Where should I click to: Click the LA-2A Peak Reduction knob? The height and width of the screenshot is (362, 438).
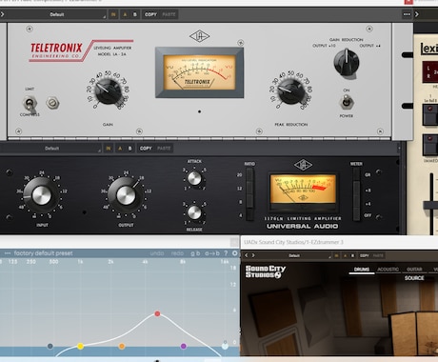290,91
